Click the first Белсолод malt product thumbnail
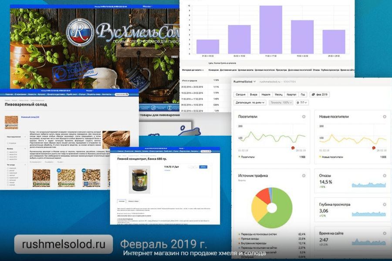This screenshot has width=392, height=261. point(41,178)
